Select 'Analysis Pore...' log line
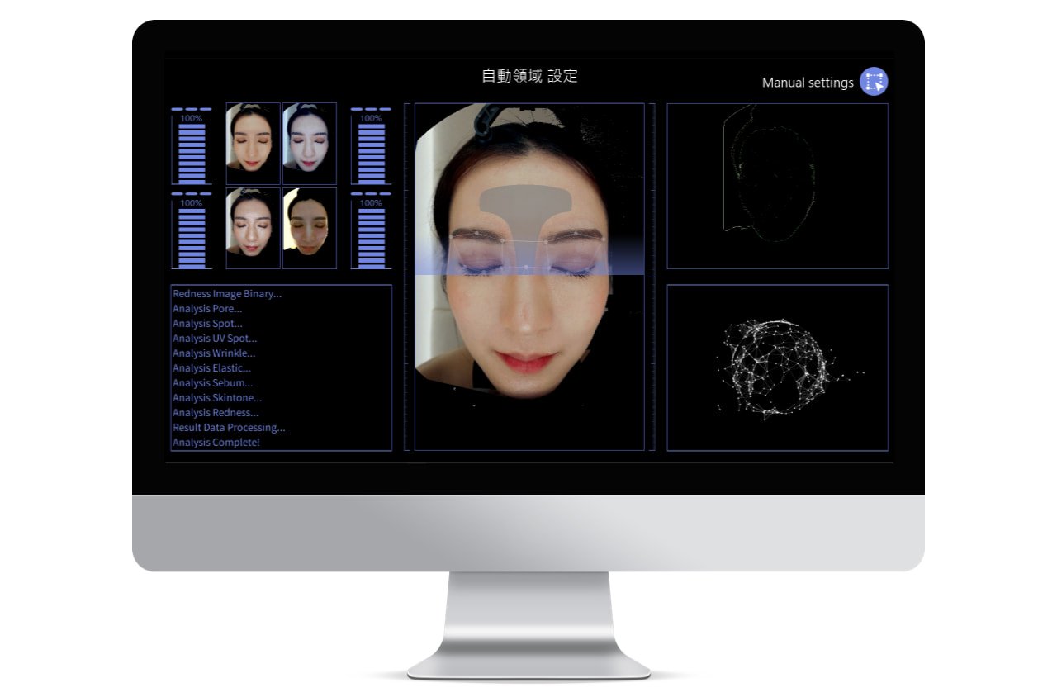Screen dimensions: 1057x697 [207, 309]
